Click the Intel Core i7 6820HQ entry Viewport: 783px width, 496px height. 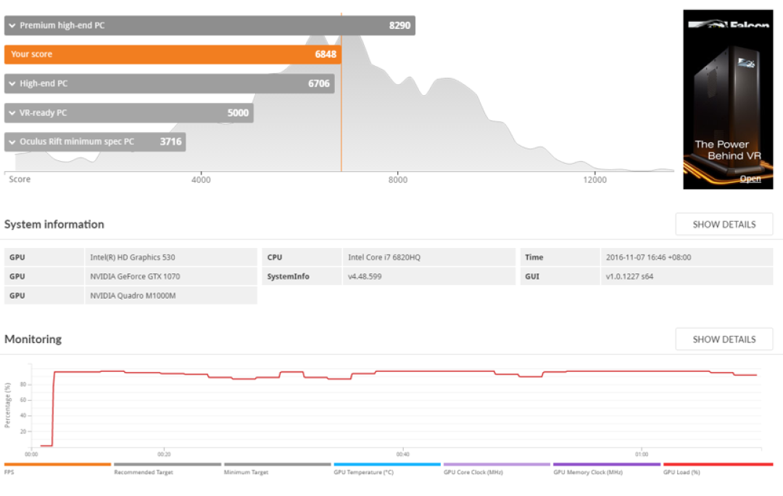[x=384, y=257]
